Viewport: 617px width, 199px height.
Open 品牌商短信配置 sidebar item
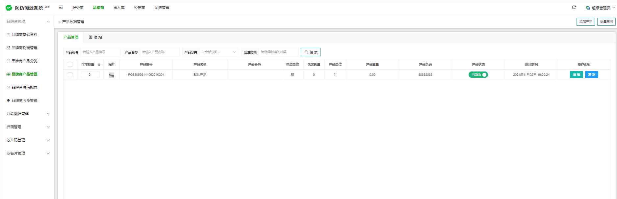point(24,87)
